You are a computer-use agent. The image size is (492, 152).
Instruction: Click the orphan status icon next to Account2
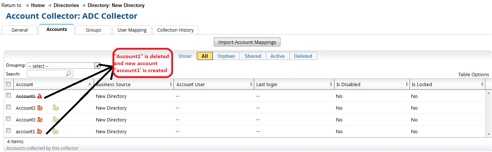point(40,108)
